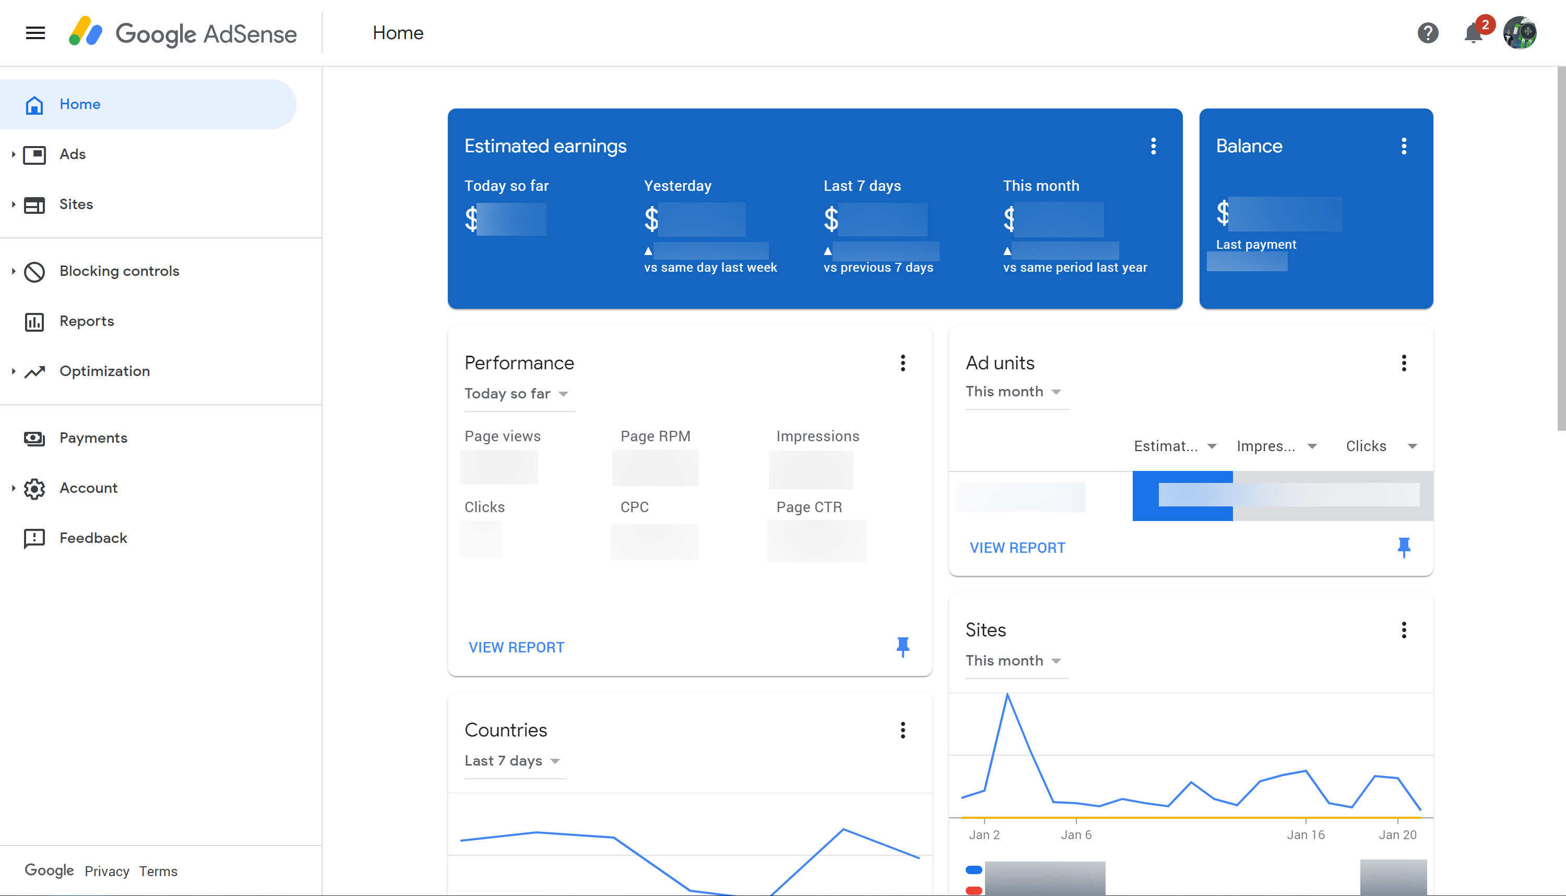Image resolution: width=1566 pixels, height=896 pixels.
Task: Expand the Account sidebar section
Action: 88,488
